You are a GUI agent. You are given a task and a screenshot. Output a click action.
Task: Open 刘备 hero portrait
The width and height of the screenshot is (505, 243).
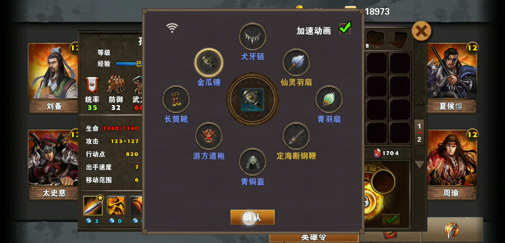click(53, 78)
